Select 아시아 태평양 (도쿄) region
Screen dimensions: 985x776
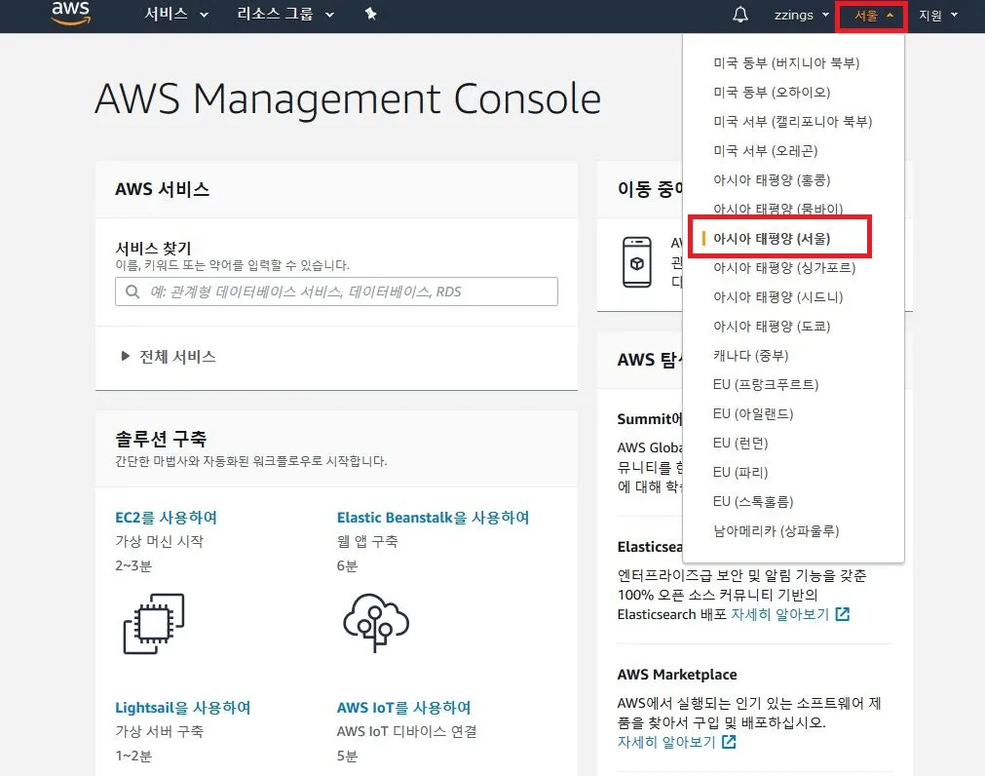772,326
